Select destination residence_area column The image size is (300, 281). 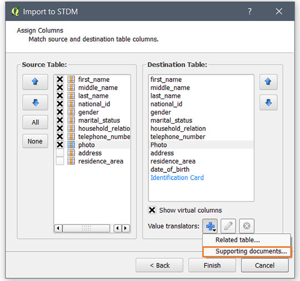201,161
